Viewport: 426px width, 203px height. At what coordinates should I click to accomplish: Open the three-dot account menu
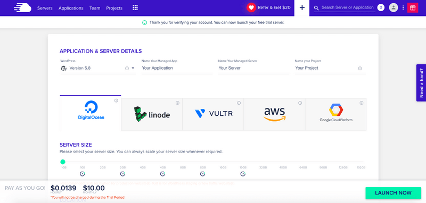(403, 7)
